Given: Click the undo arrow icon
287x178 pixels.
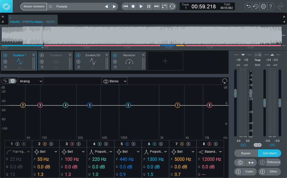Looking at the screenshot, I should (248, 6).
